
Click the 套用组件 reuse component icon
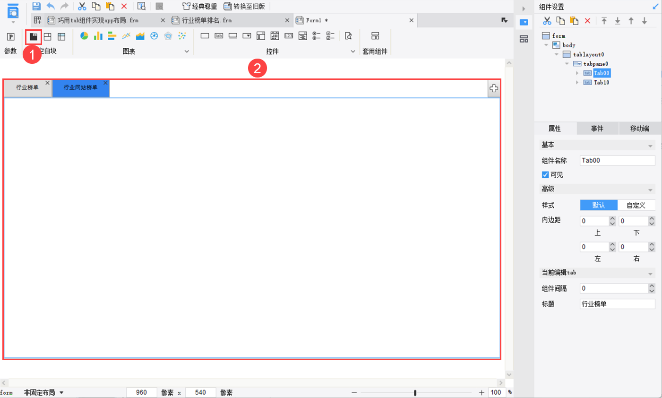pyautogui.click(x=375, y=36)
